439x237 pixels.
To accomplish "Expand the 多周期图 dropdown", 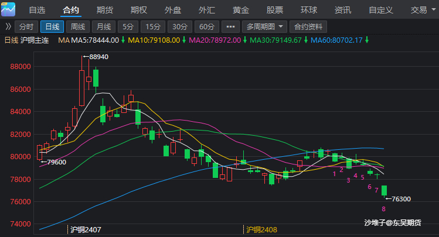I will [264, 27].
